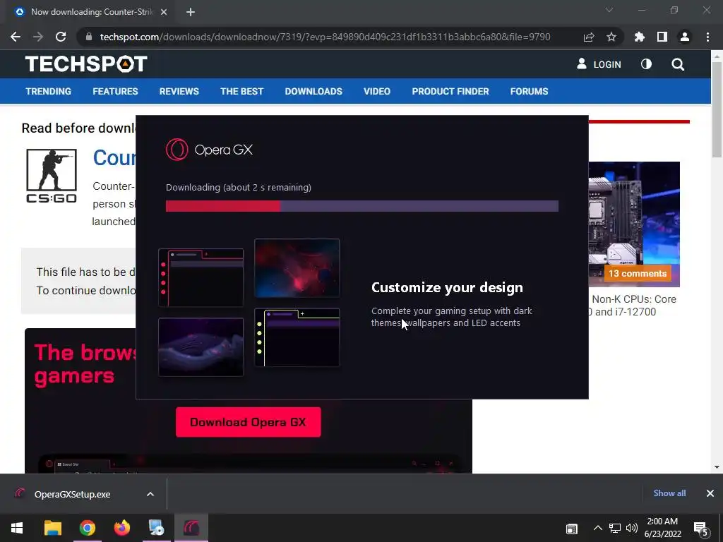The image size is (723, 542).
Task: Open the taskbar clock and date
Action: coord(662,528)
